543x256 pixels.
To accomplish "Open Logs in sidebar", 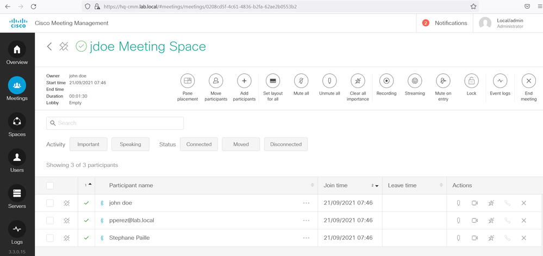I will (x=17, y=233).
